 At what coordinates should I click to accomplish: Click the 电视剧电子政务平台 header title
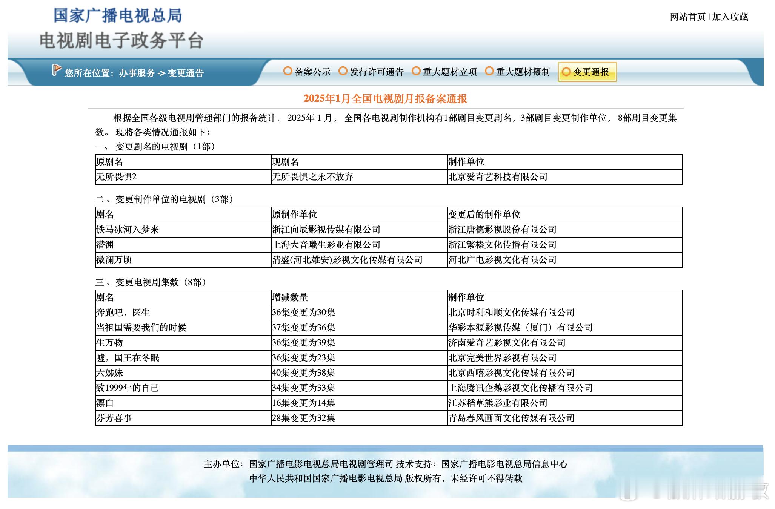121,40
